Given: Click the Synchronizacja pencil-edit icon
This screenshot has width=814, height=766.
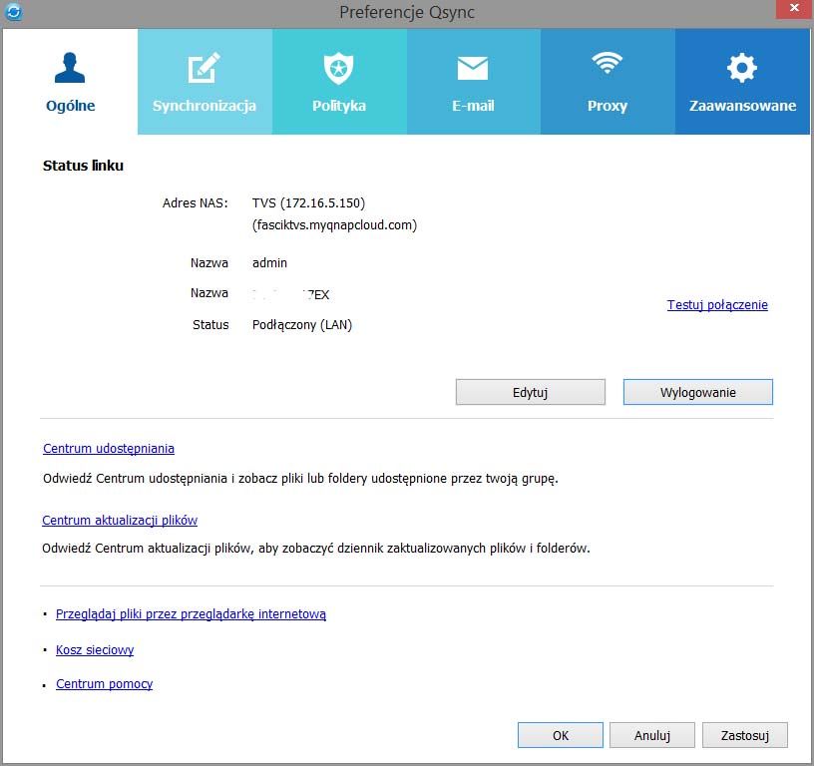Looking at the screenshot, I should [203, 68].
